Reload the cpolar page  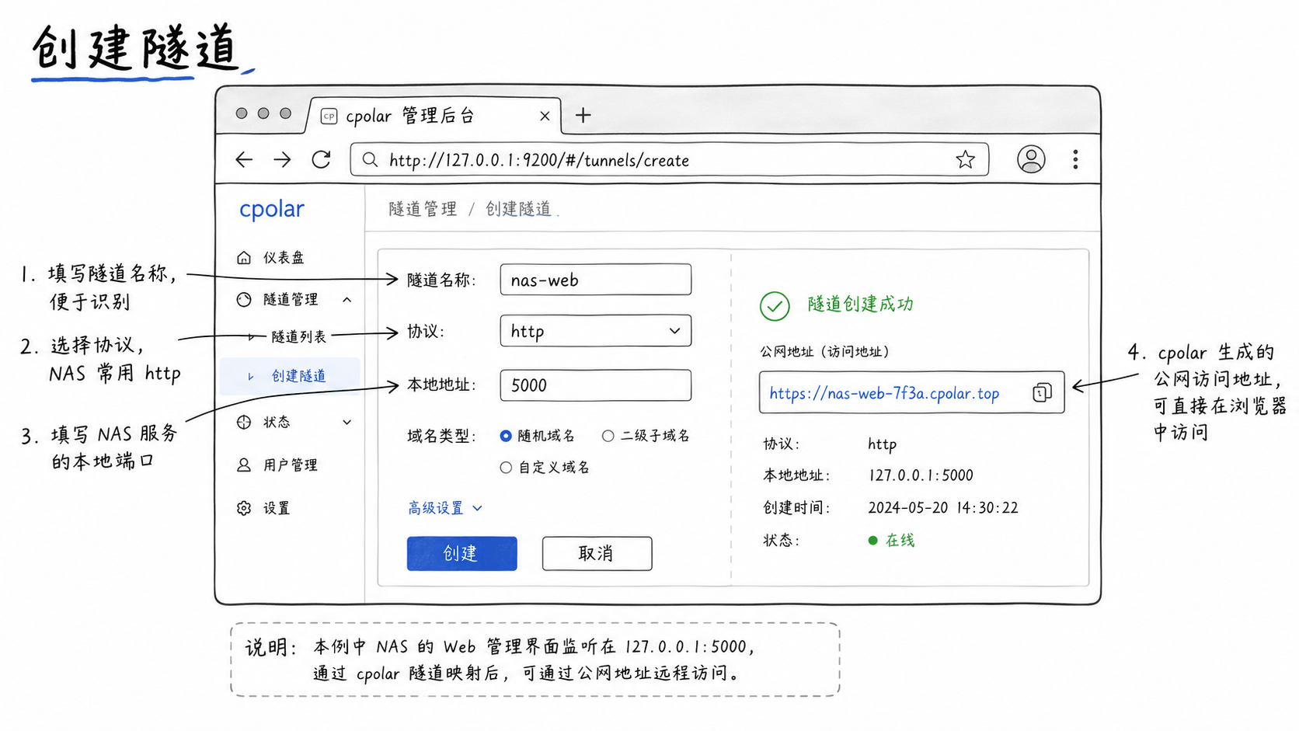click(321, 160)
